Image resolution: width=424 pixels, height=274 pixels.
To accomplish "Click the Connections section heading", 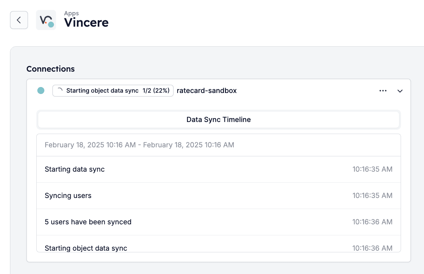I will [x=51, y=69].
